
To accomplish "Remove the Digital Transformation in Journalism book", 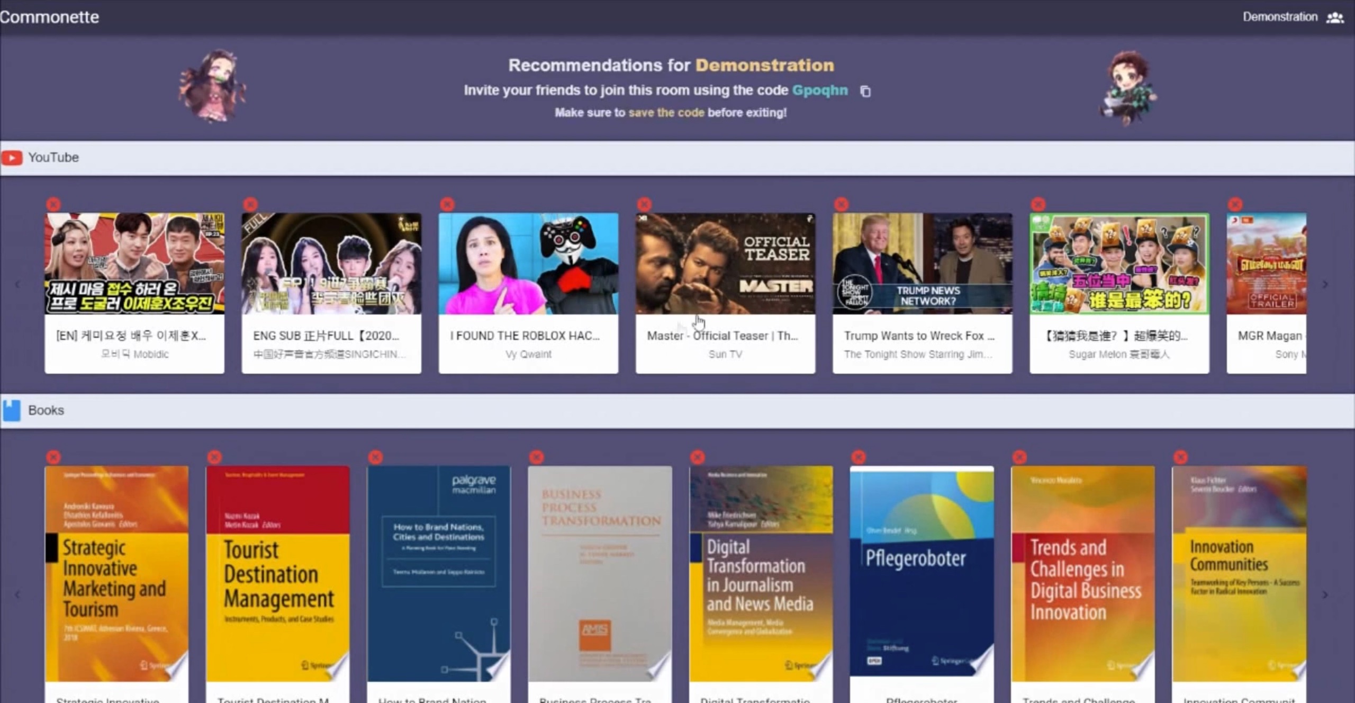I will 698,457.
